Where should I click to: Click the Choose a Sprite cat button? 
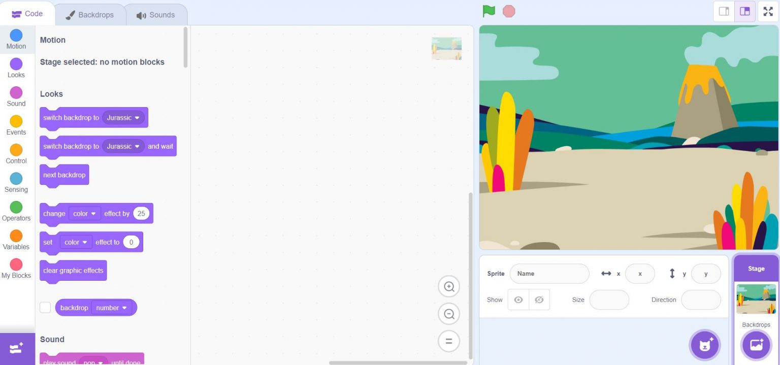(704, 345)
